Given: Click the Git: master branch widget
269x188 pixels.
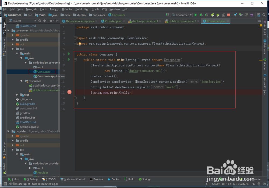Looking at the screenshot, I should pos(241,184).
